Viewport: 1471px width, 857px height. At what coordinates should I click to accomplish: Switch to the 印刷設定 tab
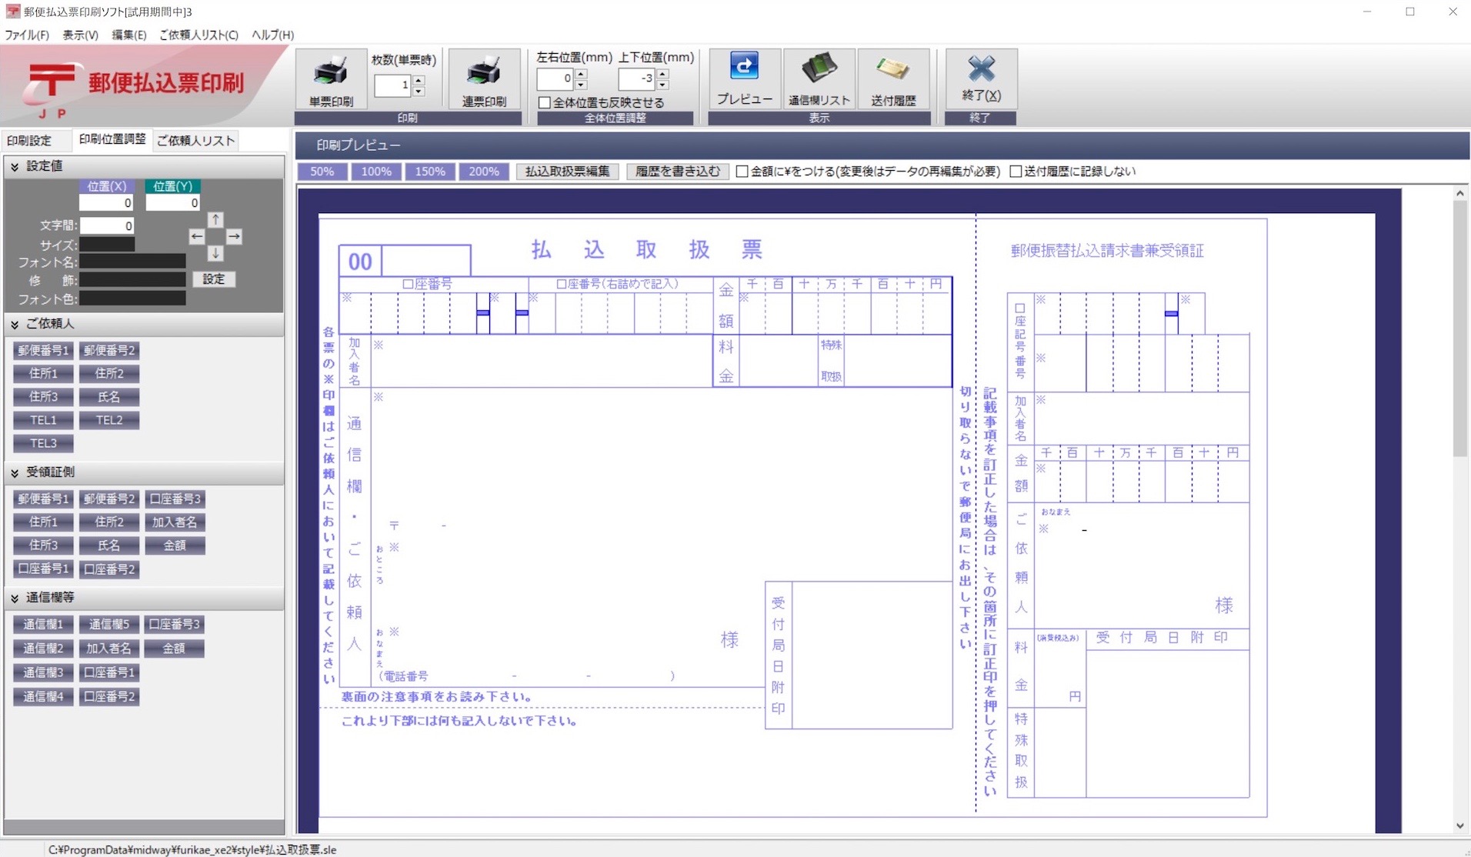tap(29, 140)
